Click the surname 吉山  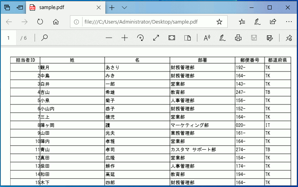pos(45,92)
